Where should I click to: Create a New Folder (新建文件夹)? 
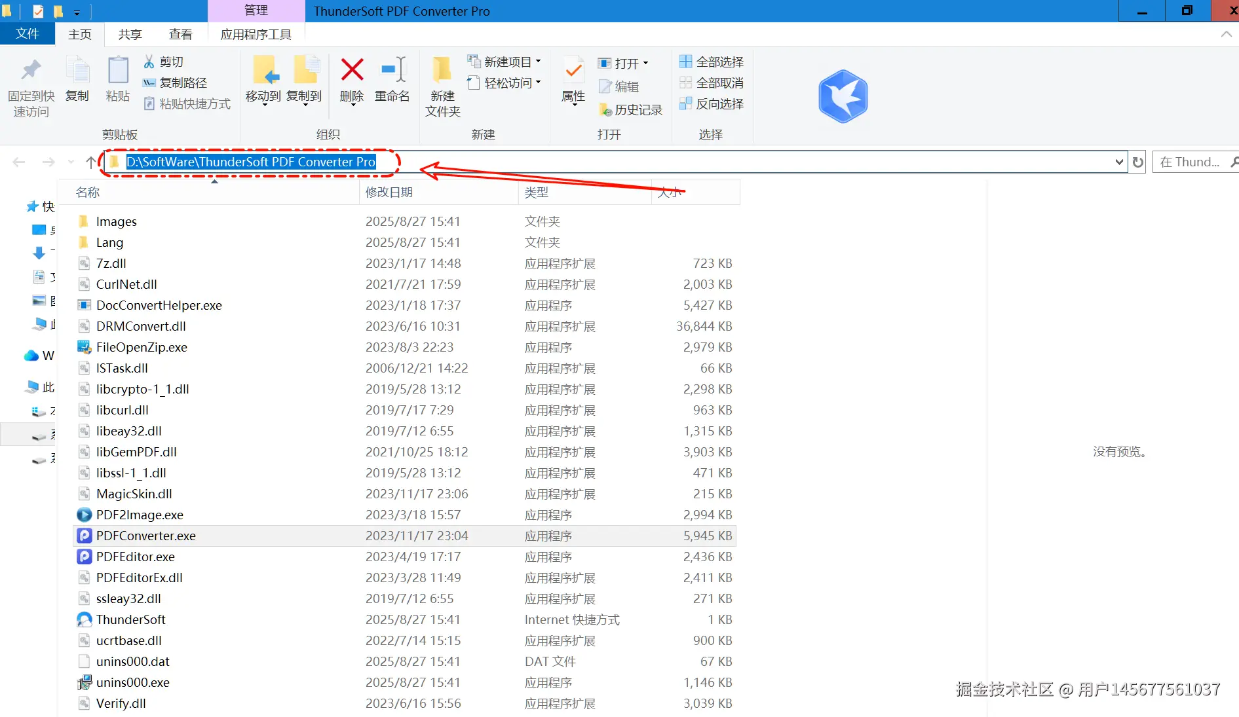tap(443, 86)
